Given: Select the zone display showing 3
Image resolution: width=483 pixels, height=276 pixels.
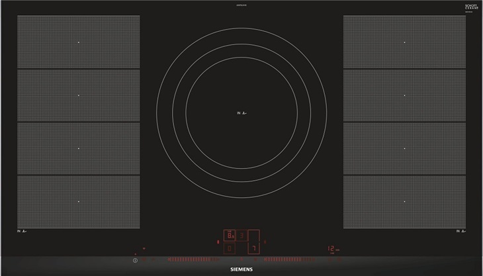Looking at the screenshot, I should [242, 235].
